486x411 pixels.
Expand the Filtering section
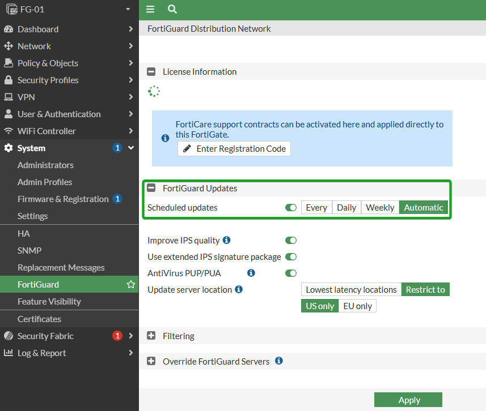click(x=151, y=336)
